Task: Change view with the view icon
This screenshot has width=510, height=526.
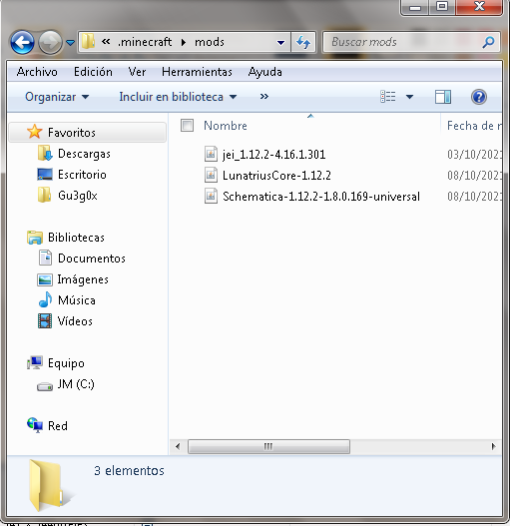Action: 388,97
